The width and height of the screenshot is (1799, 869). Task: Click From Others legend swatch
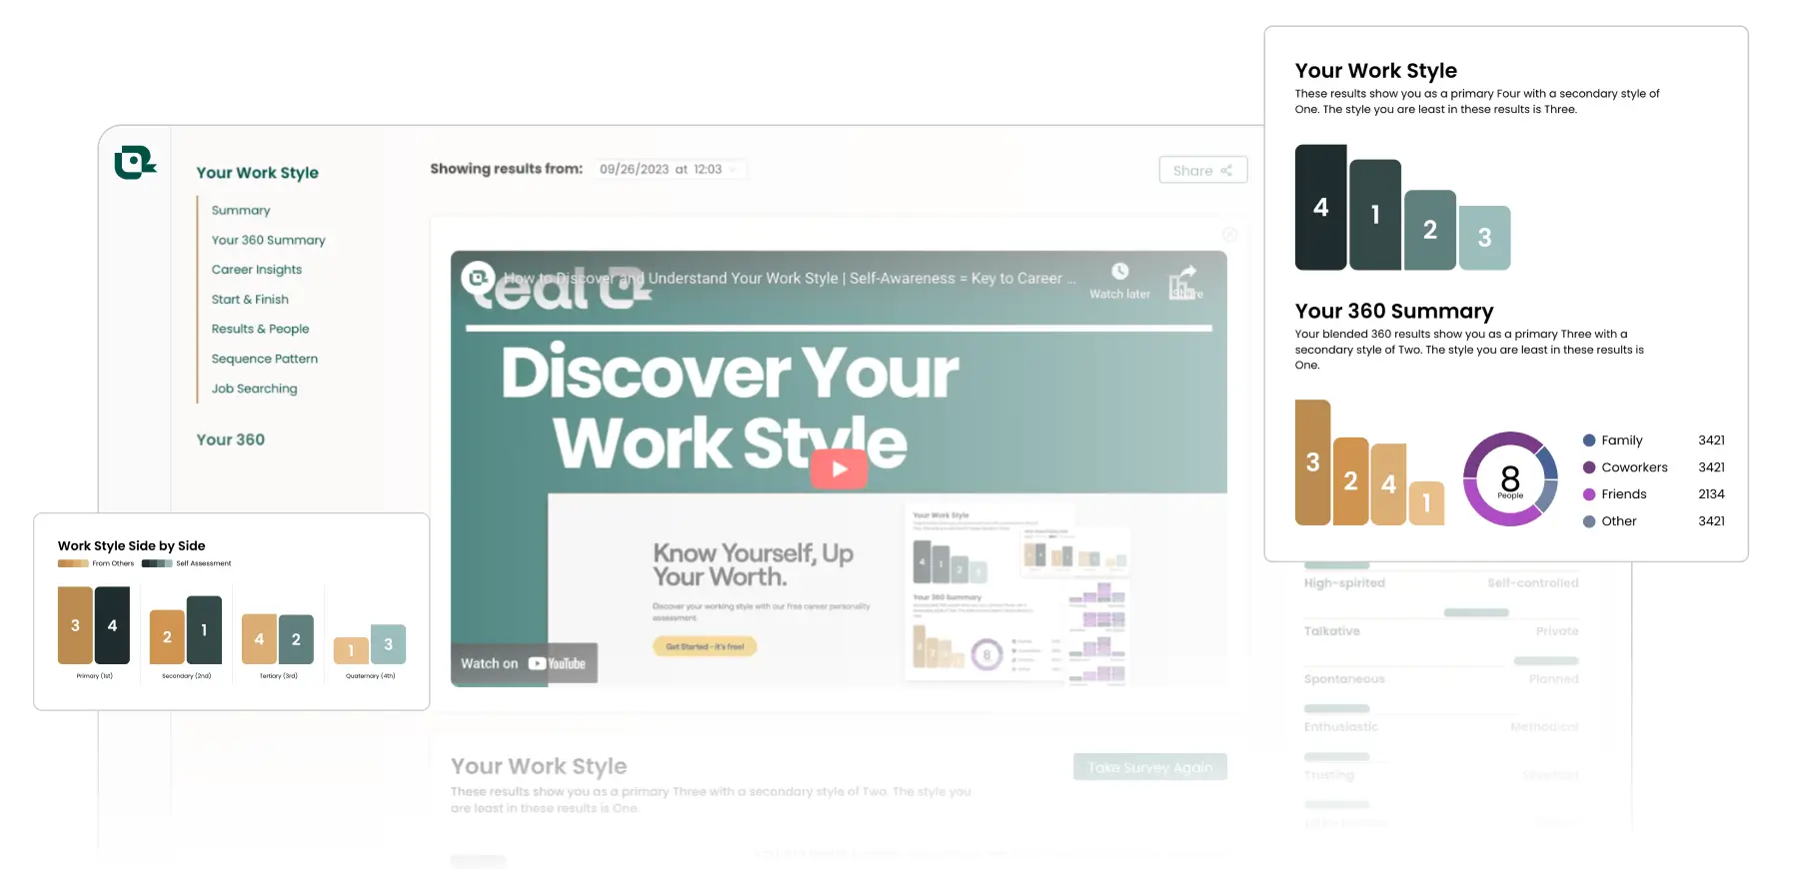73,563
